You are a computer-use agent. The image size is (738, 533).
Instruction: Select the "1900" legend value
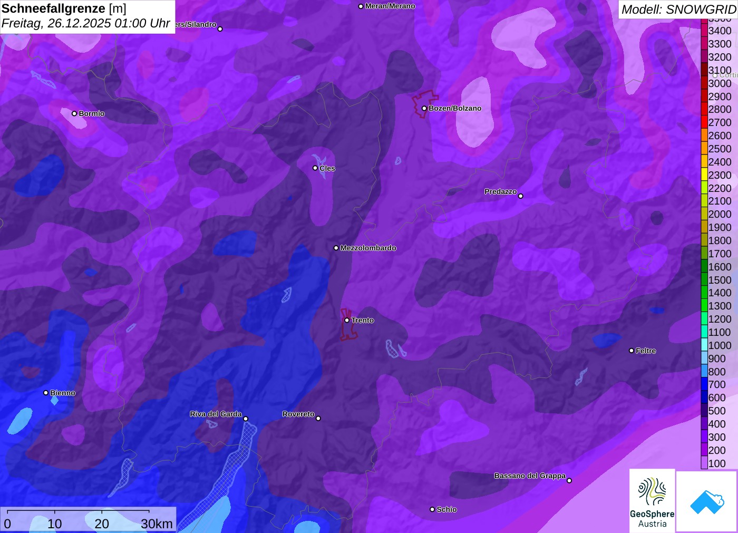click(720, 227)
